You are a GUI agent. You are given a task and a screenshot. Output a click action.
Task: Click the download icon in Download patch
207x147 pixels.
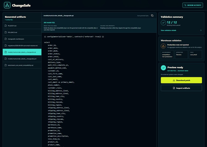tap(174, 80)
